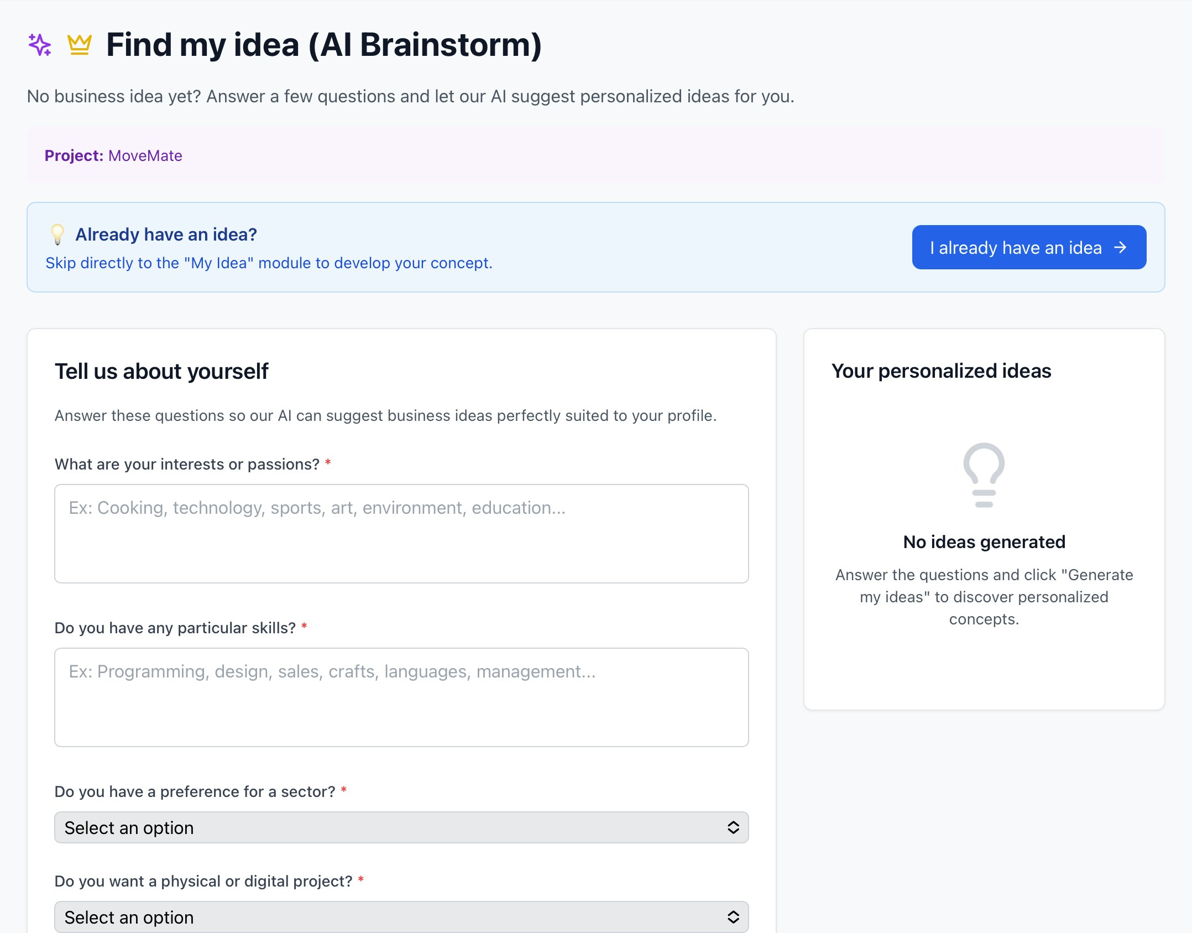Viewport: 1192px width, 933px height.
Task: Click the purple sparkles AI icon
Action: click(40, 45)
